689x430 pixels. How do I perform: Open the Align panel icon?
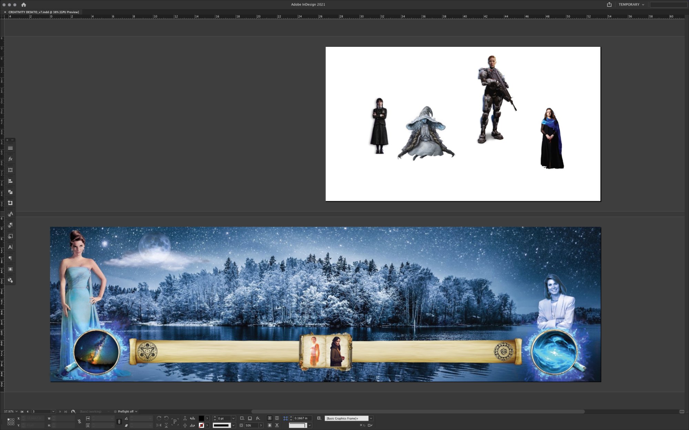[10, 181]
